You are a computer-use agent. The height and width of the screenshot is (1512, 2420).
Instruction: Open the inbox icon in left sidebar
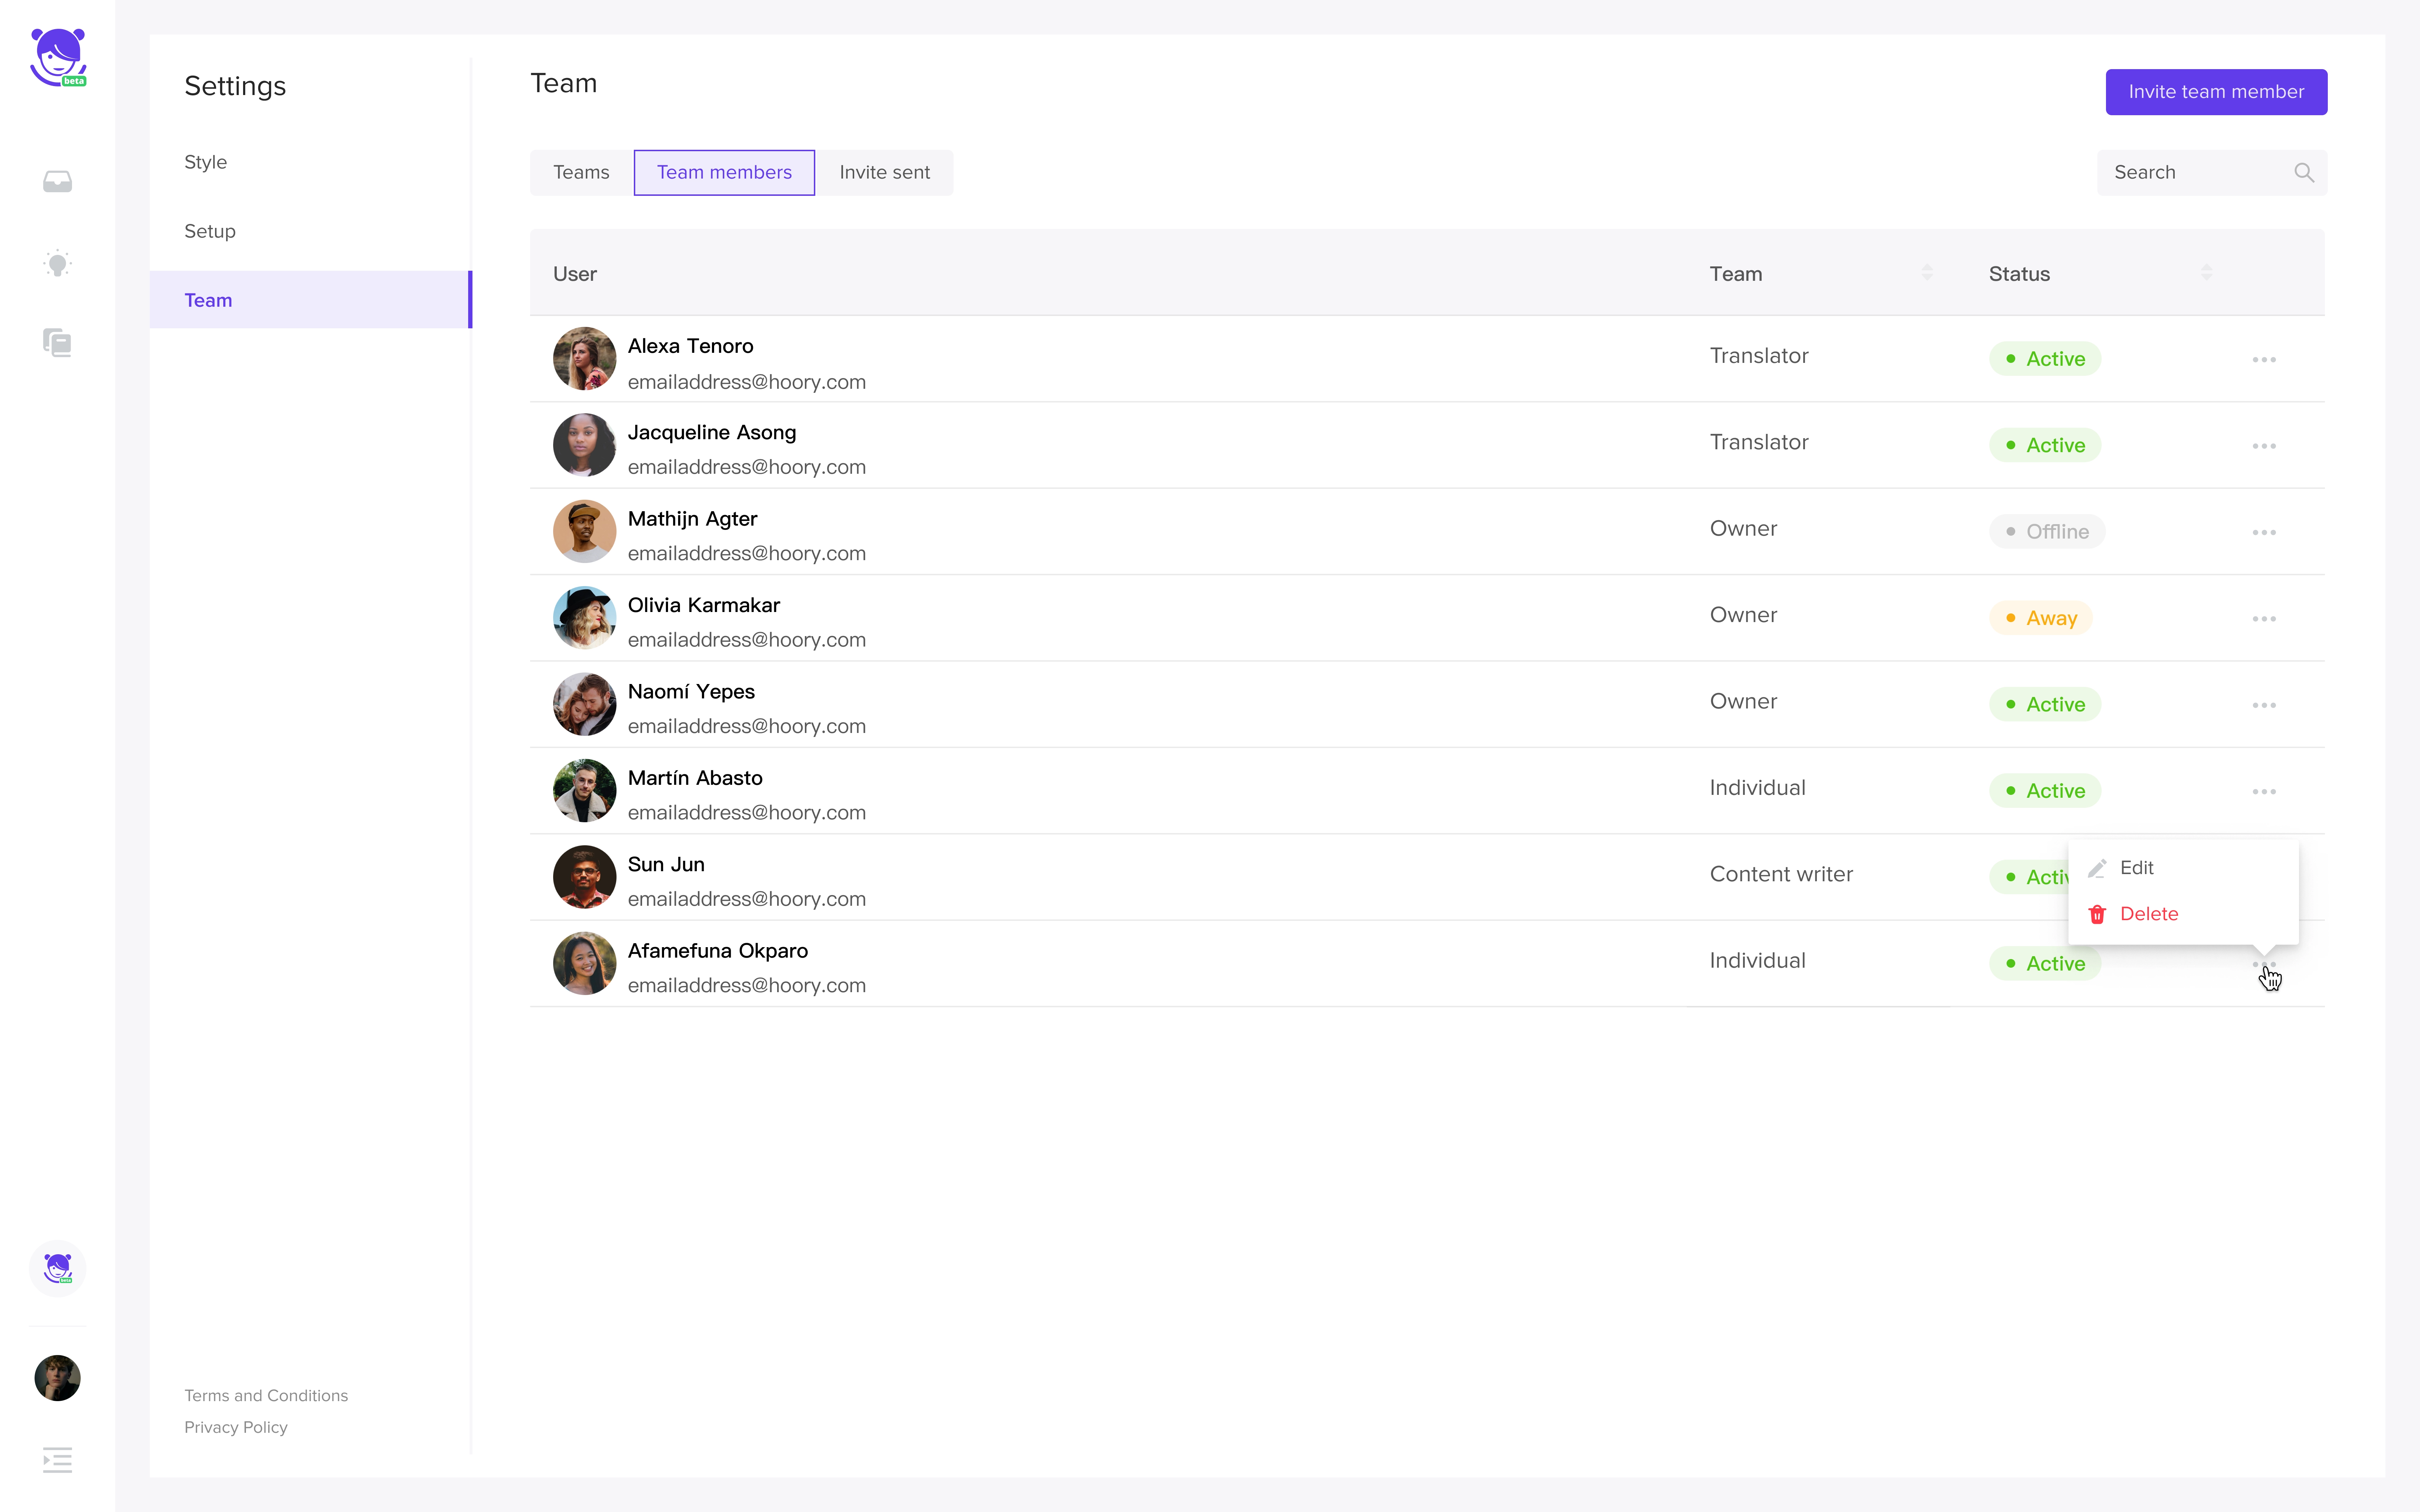coord(57,181)
